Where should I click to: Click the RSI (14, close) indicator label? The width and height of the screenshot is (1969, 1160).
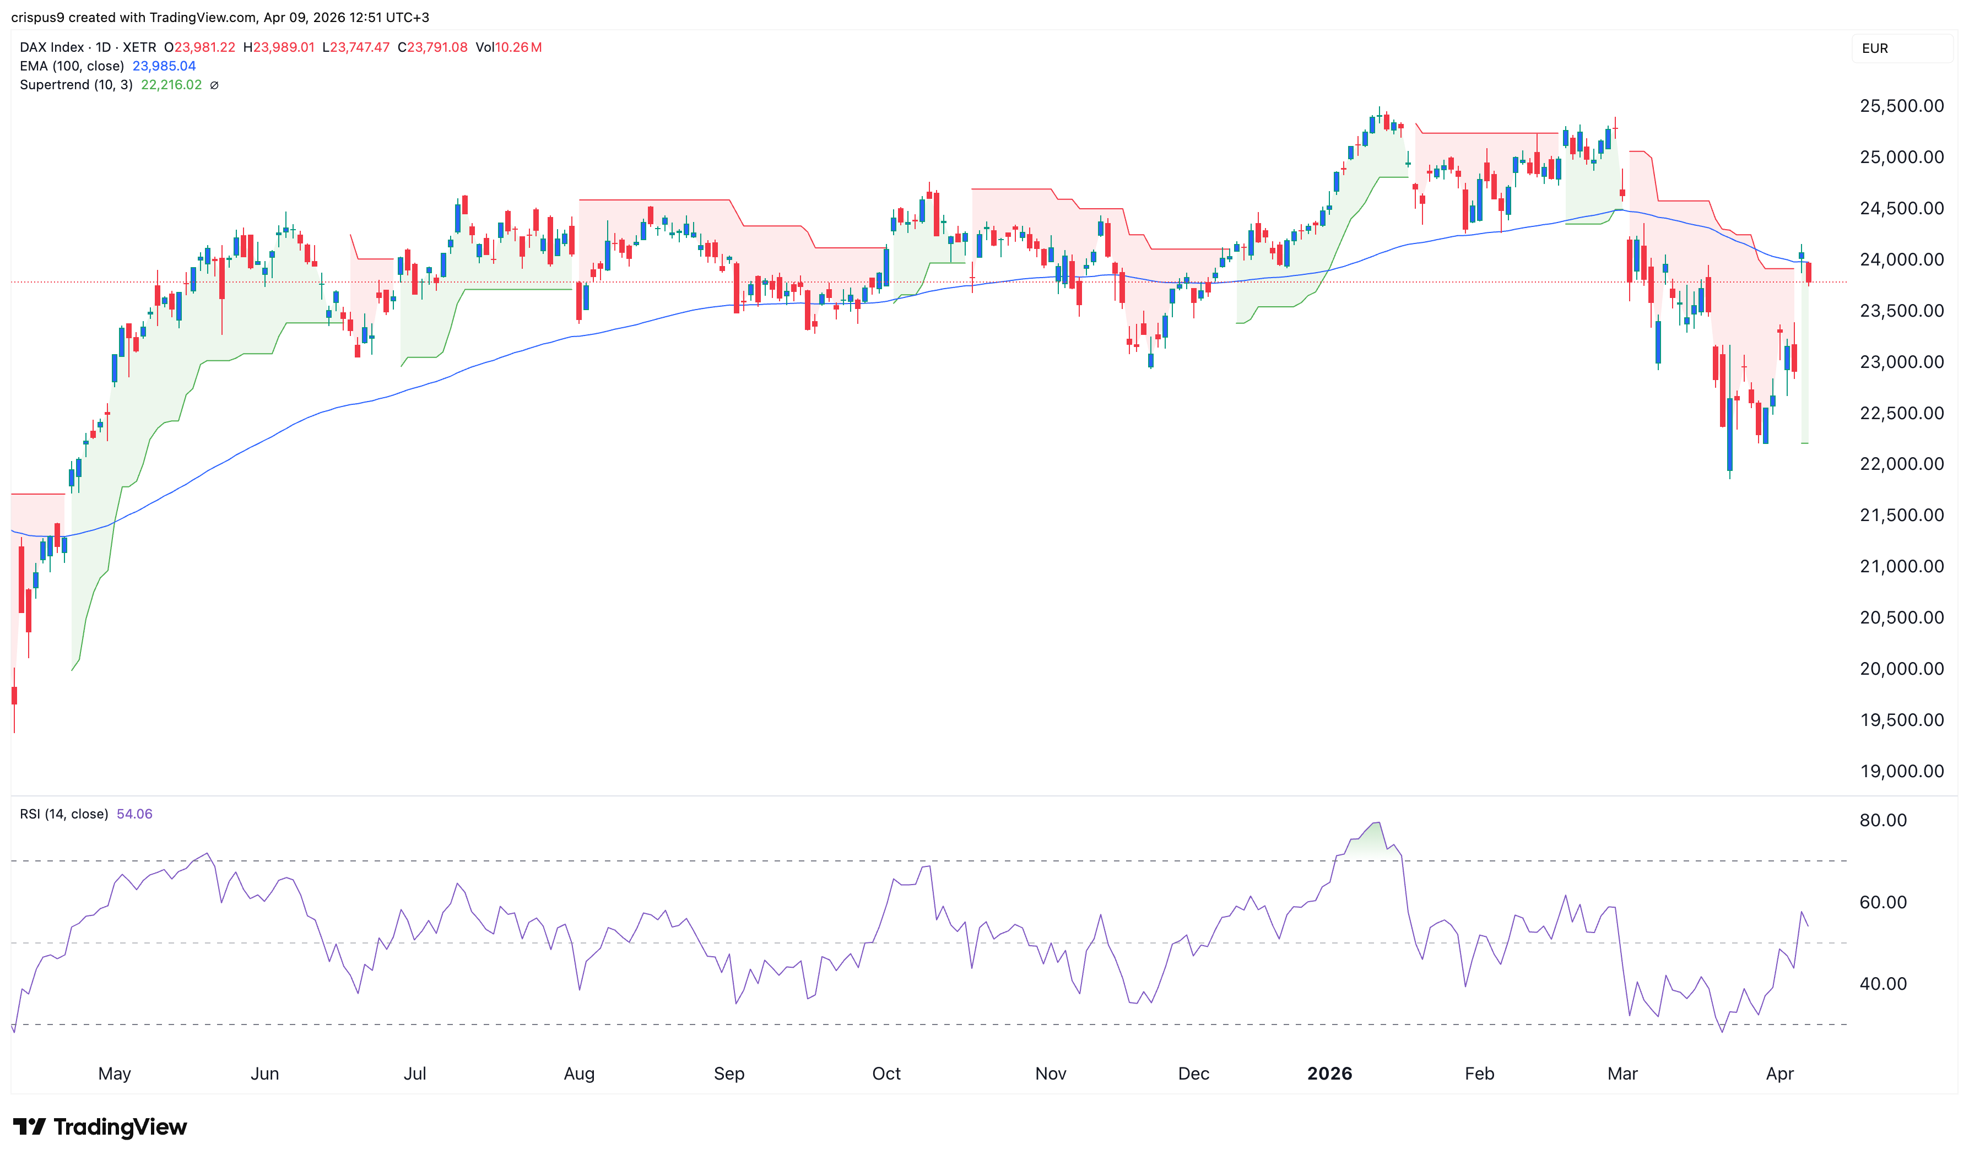[64, 814]
